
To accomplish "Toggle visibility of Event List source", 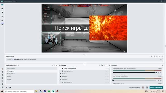I will [108, 79].
